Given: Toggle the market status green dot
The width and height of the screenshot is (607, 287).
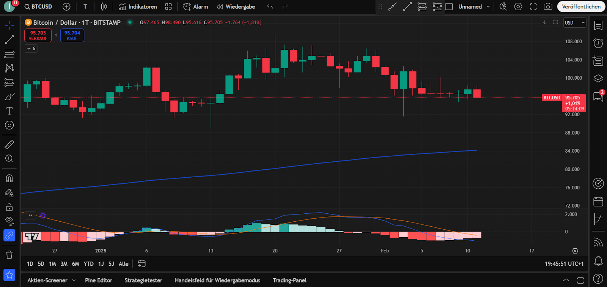Looking at the screenshot, I should 130,22.
